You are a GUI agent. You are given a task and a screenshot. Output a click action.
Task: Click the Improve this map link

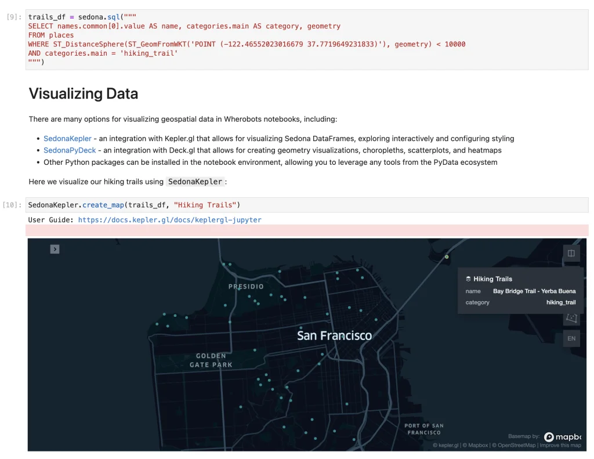point(560,445)
